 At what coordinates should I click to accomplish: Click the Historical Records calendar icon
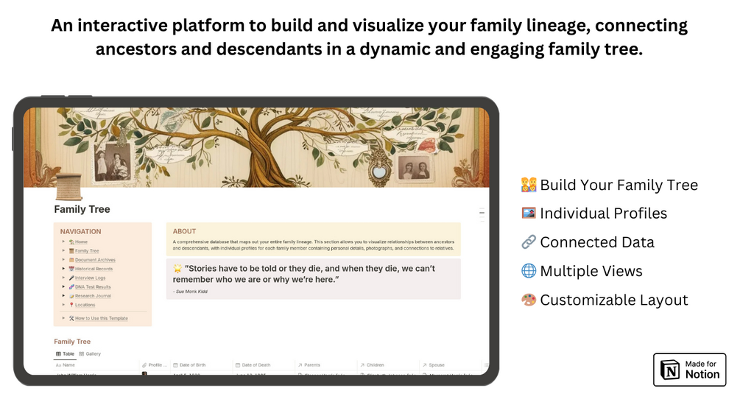point(71,269)
